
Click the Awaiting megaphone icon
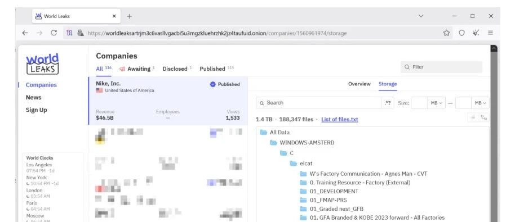pos(122,69)
